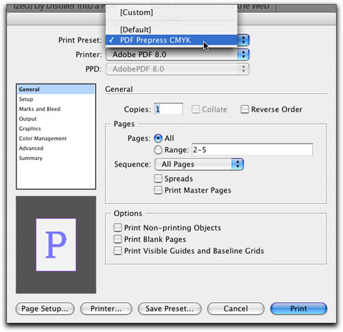Enable Reverse Order checkbox
Image resolution: width=343 pixels, height=332 pixels.
tap(244, 109)
